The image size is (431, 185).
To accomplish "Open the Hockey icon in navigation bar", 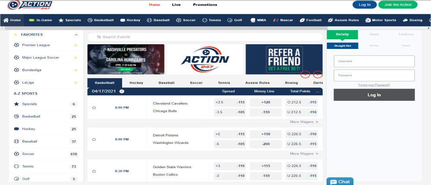I will tap(123, 20).
